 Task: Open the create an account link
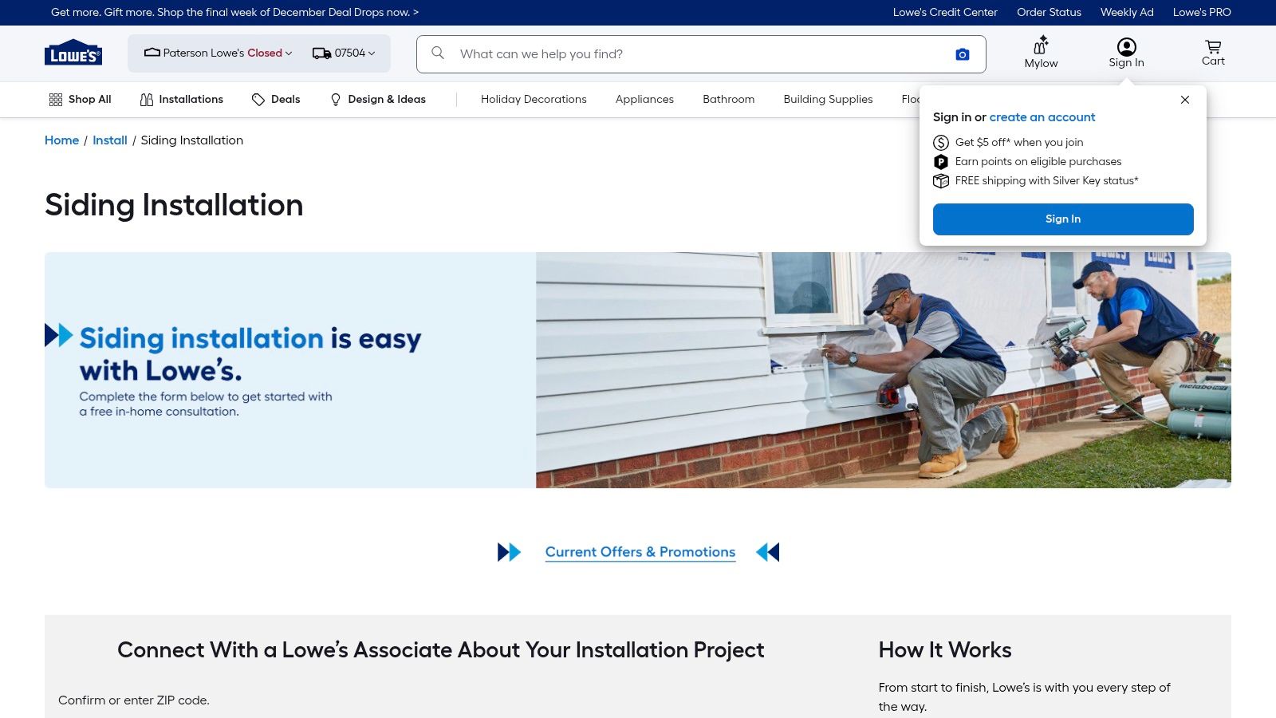(x=1042, y=116)
